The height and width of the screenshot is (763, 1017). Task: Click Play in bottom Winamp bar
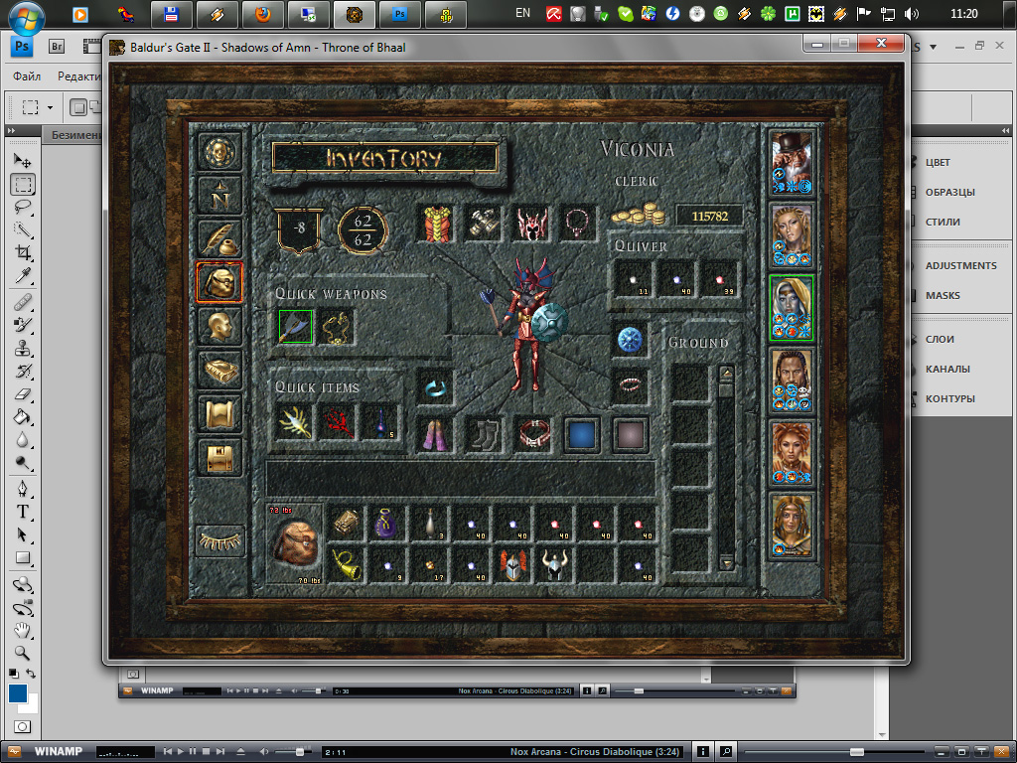coord(181,751)
